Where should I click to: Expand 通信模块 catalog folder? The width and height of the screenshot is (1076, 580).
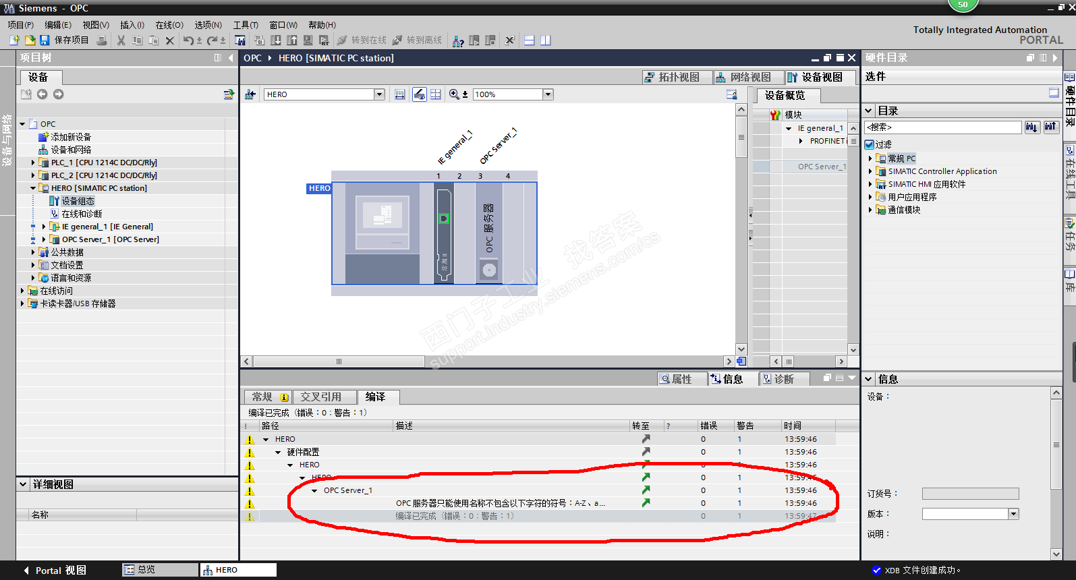click(x=870, y=210)
